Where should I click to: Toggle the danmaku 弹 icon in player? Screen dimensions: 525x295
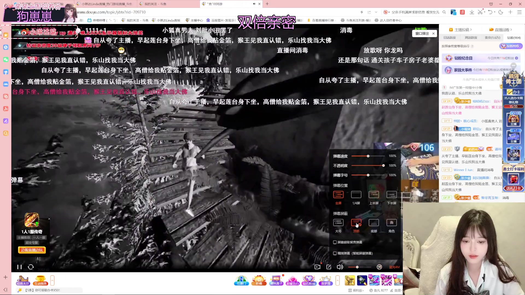pos(379,267)
